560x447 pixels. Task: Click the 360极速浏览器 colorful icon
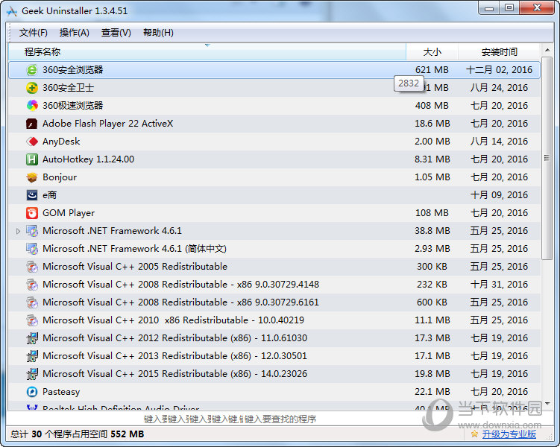(x=32, y=106)
